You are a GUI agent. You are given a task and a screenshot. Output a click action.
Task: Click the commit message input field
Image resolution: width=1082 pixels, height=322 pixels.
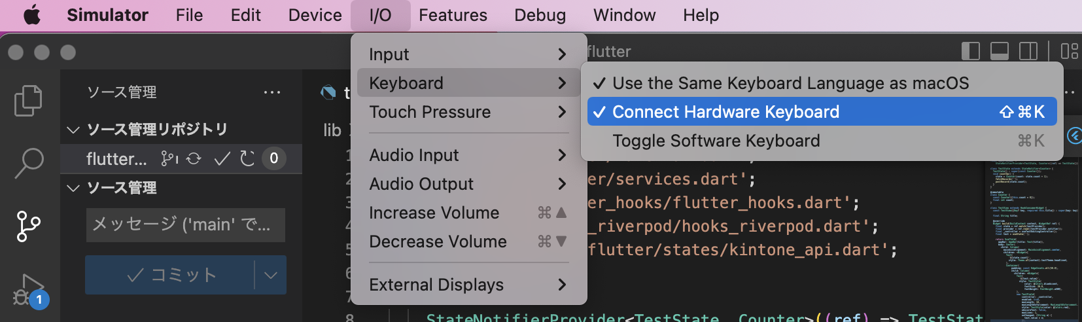click(186, 225)
